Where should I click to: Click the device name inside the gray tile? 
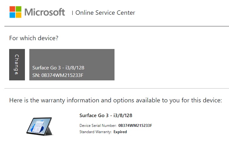click(58, 68)
